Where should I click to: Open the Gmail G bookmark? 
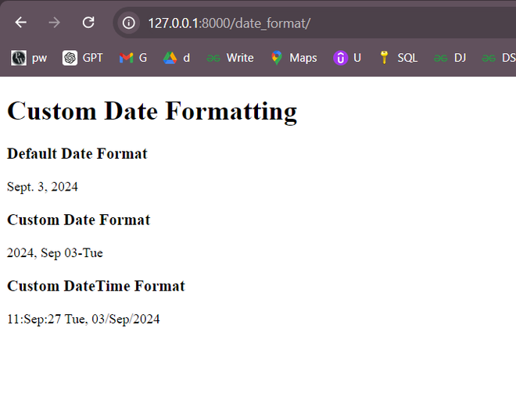click(133, 58)
